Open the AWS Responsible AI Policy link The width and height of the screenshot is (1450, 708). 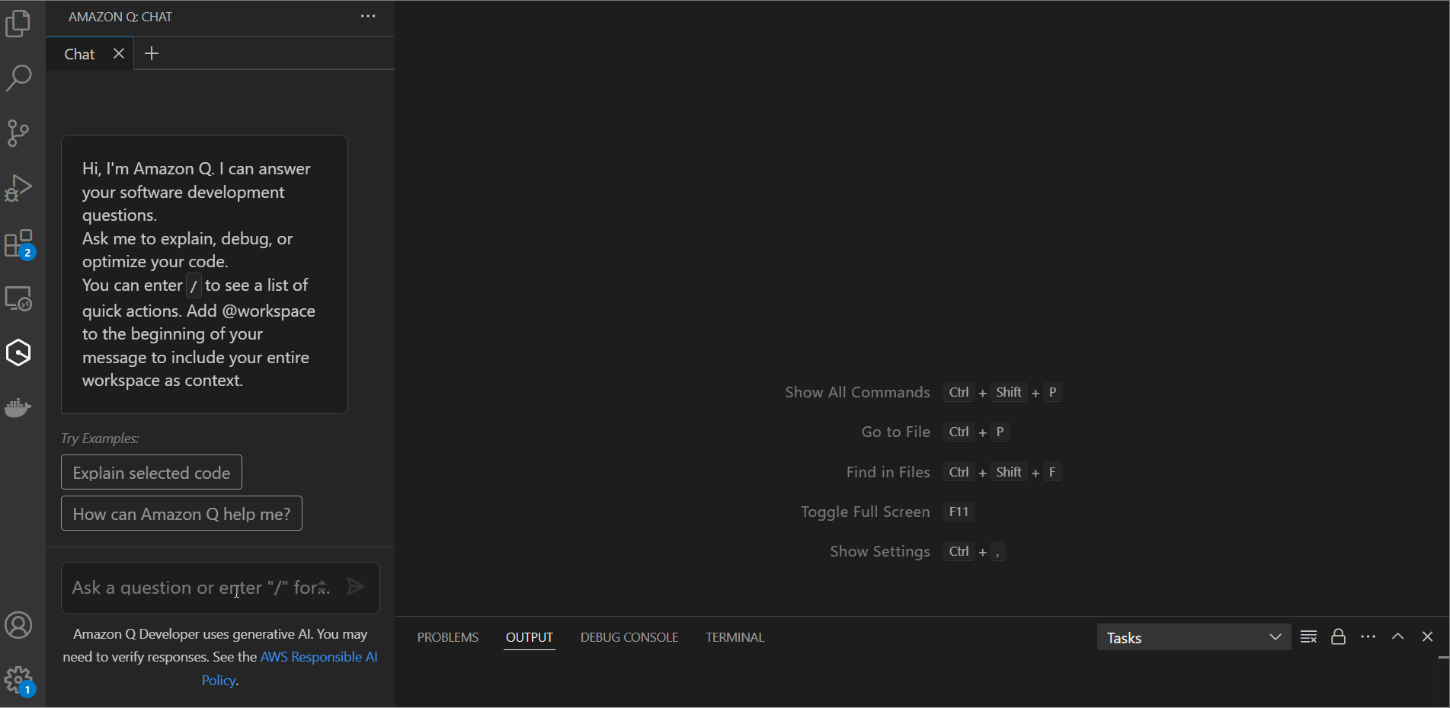coord(318,656)
